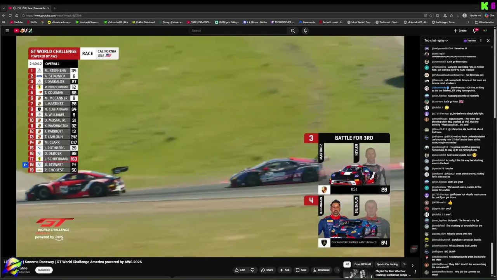Open the YouTube hamburger guide menu

click(x=7, y=31)
